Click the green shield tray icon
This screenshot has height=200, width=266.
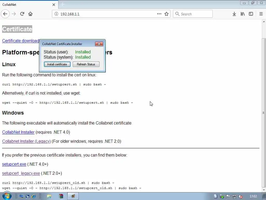(222, 196)
